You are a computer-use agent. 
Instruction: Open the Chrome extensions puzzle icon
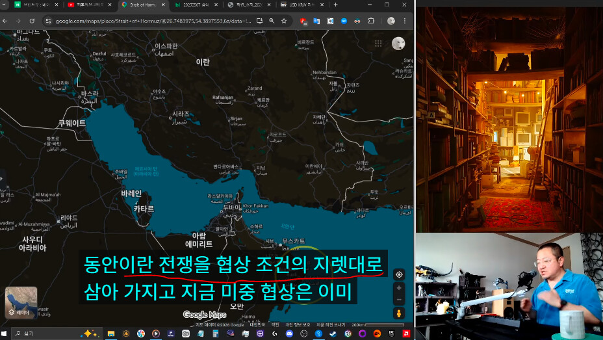(x=371, y=21)
